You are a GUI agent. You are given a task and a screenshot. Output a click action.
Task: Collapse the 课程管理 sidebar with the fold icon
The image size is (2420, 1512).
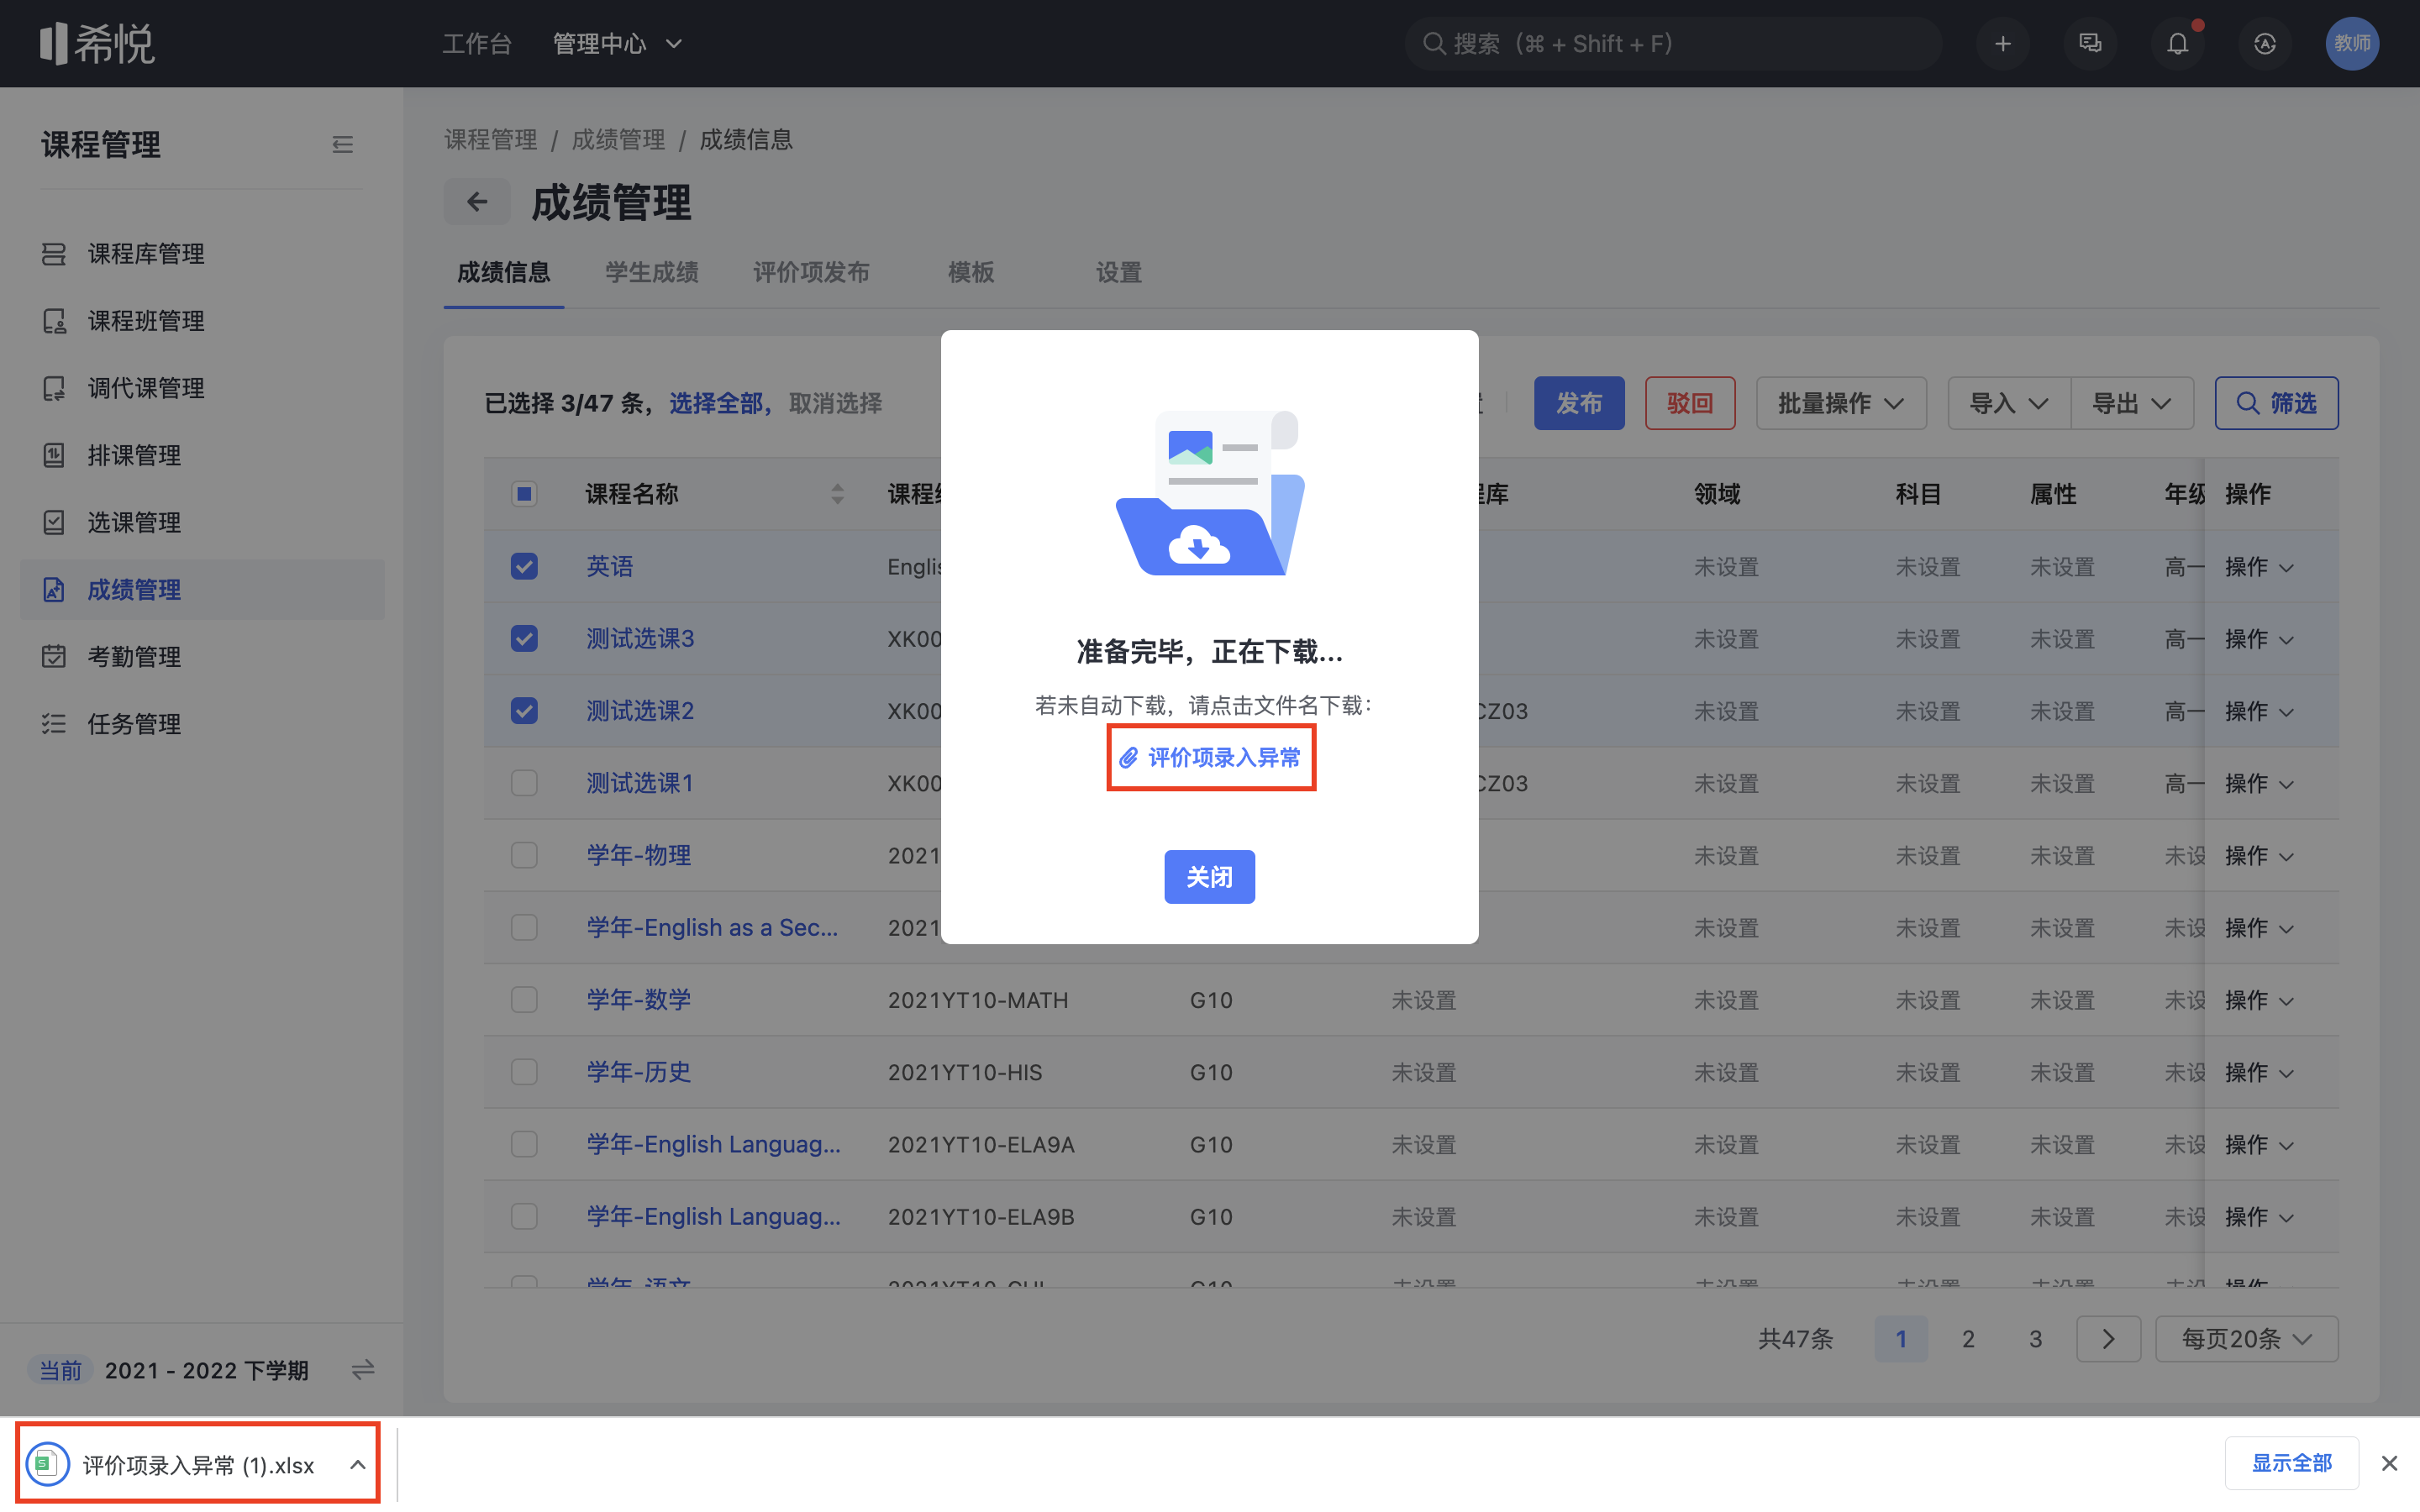[x=342, y=145]
